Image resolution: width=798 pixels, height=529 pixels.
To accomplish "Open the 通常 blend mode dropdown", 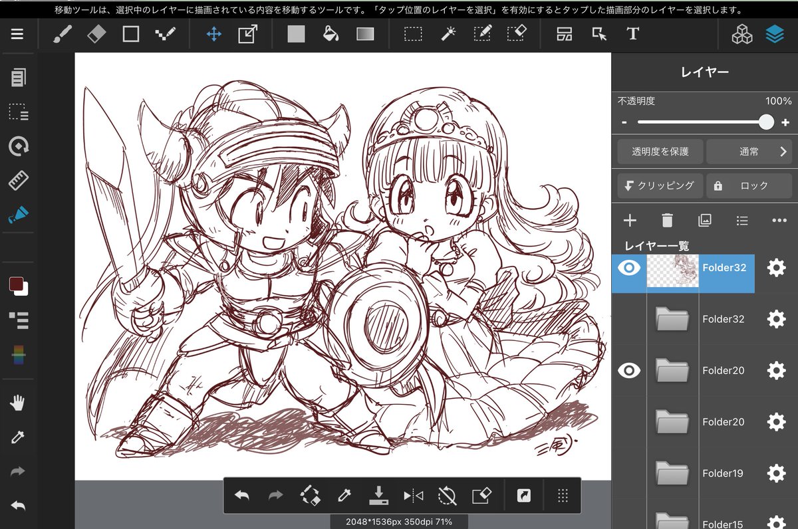I will pos(748,152).
